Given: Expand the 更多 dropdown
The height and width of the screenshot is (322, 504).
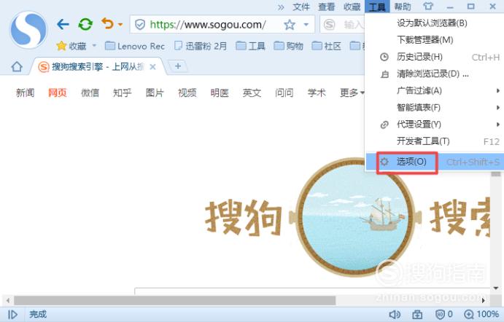Looking at the screenshot, I should pos(352,93).
